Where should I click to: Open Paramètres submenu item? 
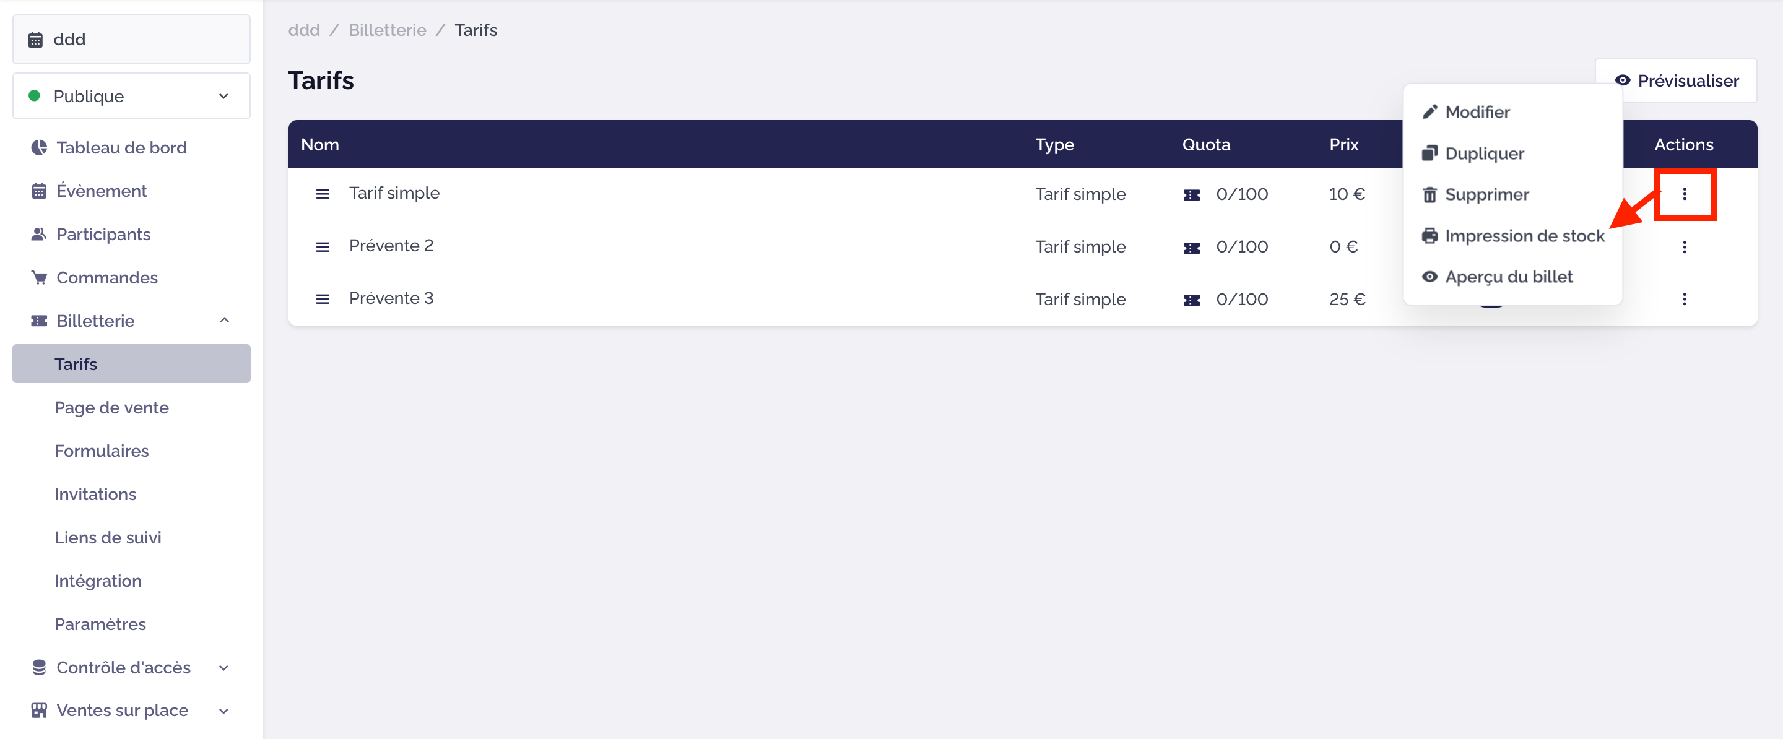(x=131, y=624)
